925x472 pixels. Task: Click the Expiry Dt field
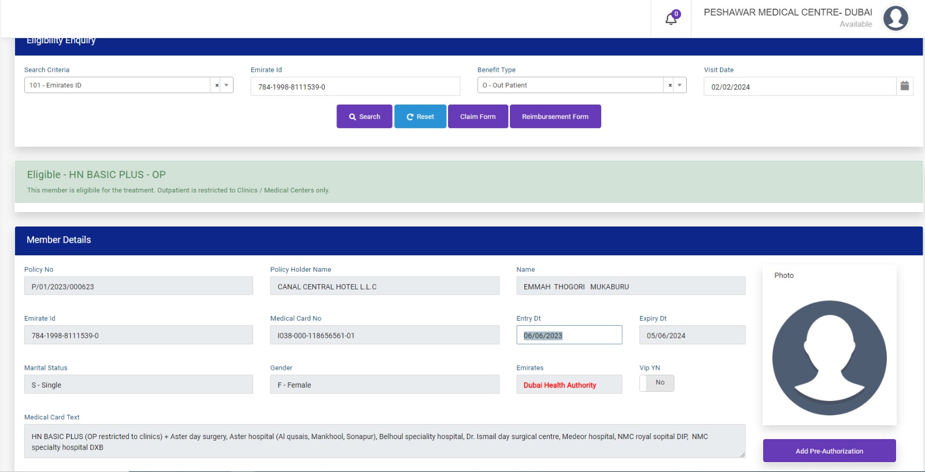691,336
